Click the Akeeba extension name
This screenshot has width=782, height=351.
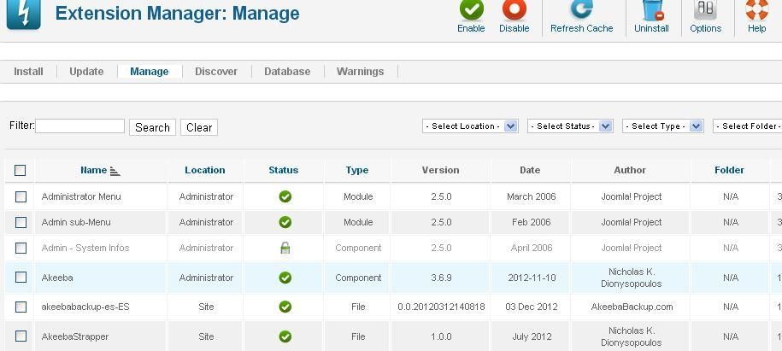click(x=57, y=278)
